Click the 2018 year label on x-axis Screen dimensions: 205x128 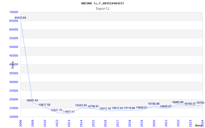(130, 123)
